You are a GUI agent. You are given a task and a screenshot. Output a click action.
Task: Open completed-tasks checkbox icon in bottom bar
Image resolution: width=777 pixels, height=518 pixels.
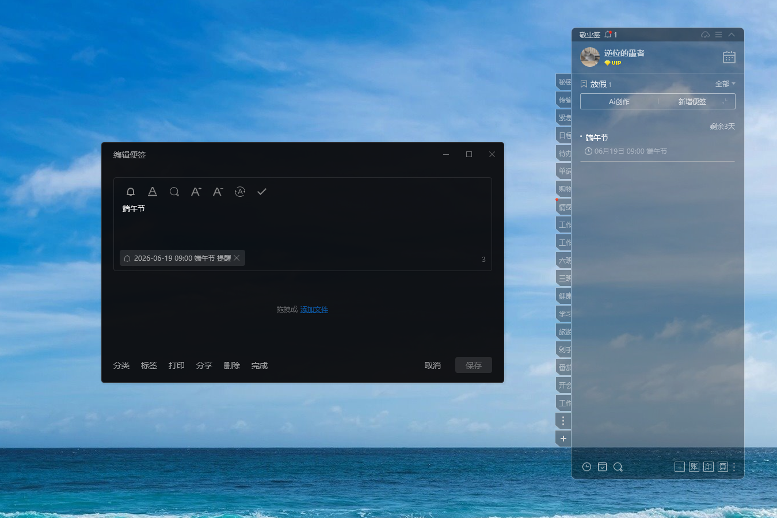(x=602, y=467)
